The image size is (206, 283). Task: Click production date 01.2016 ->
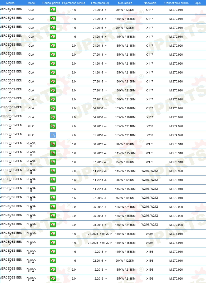pos(100,135)
